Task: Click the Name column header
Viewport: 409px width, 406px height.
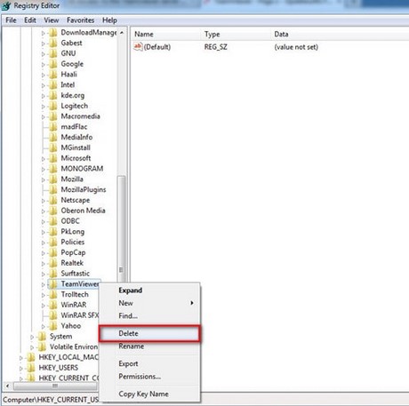Action: 166,34
